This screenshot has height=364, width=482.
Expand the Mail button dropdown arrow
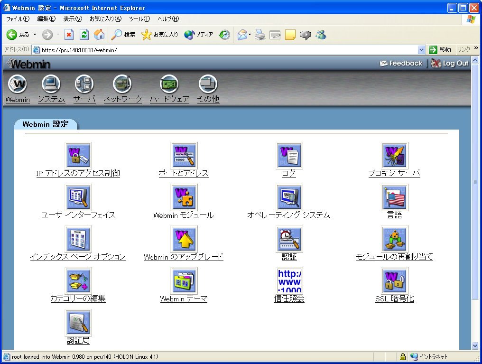250,35
